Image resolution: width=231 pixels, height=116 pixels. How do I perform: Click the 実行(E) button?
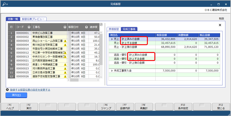coord(16,95)
